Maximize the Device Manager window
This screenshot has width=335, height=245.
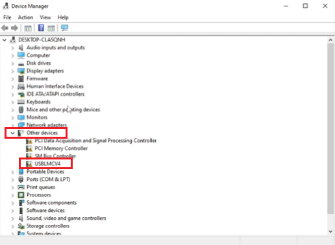[x=305, y=6]
